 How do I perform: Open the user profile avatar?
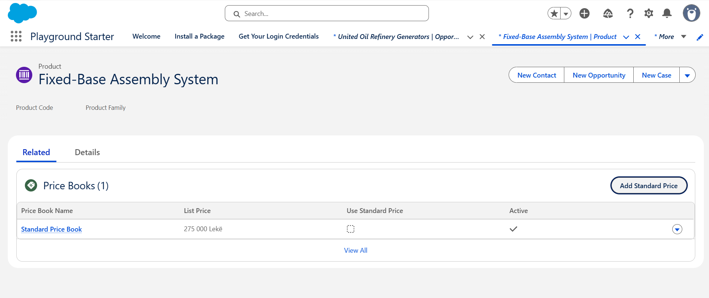pyautogui.click(x=692, y=13)
